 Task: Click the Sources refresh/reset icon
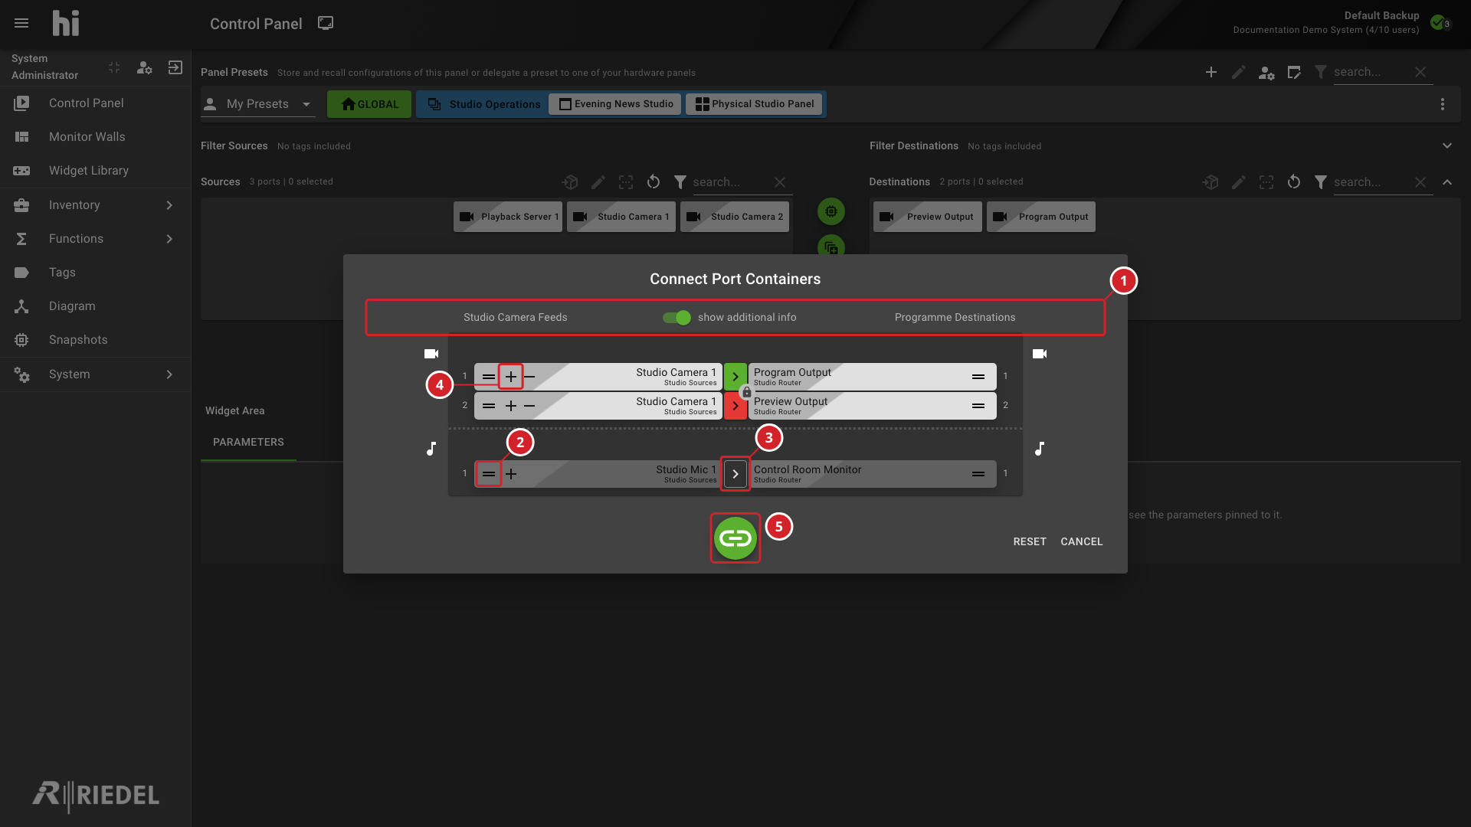pyautogui.click(x=654, y=182)
